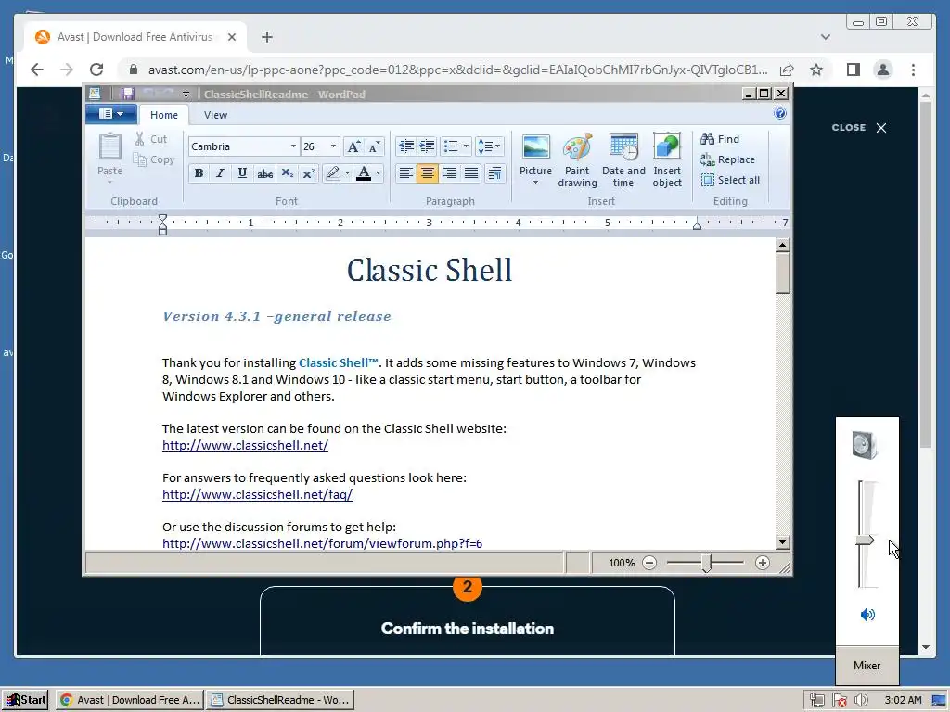Apply the red text color button
The image size is (950, 712).
pos(364,173)
